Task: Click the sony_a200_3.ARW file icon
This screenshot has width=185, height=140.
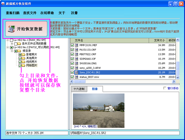Action: (x=77, y=68)
